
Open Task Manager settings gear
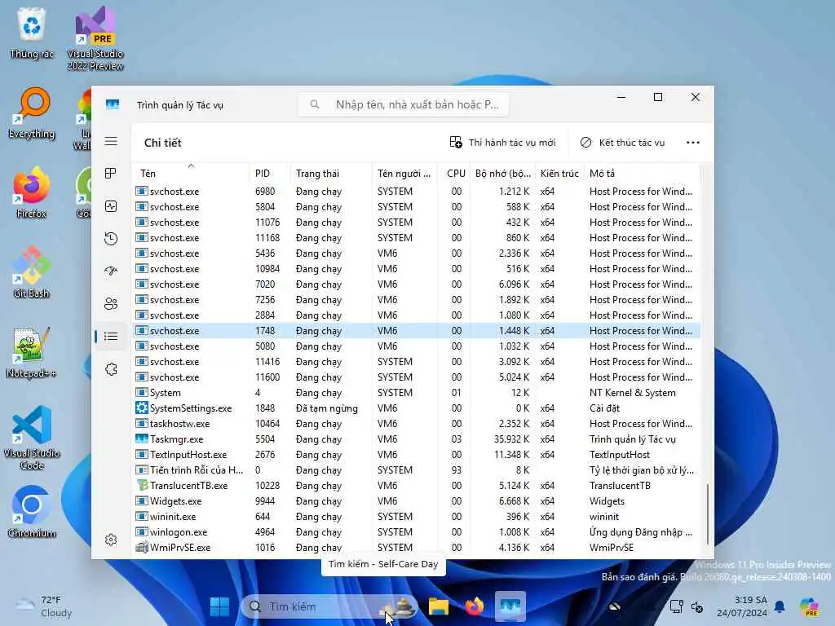(x=111, y=540)
